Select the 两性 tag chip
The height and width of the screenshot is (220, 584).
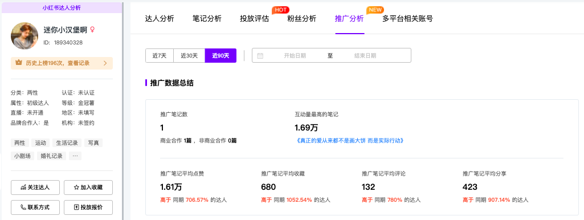pyautogui.click(x=20, y=143)
